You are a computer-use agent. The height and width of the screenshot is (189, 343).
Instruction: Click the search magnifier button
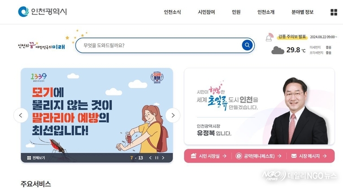[247, 45]
